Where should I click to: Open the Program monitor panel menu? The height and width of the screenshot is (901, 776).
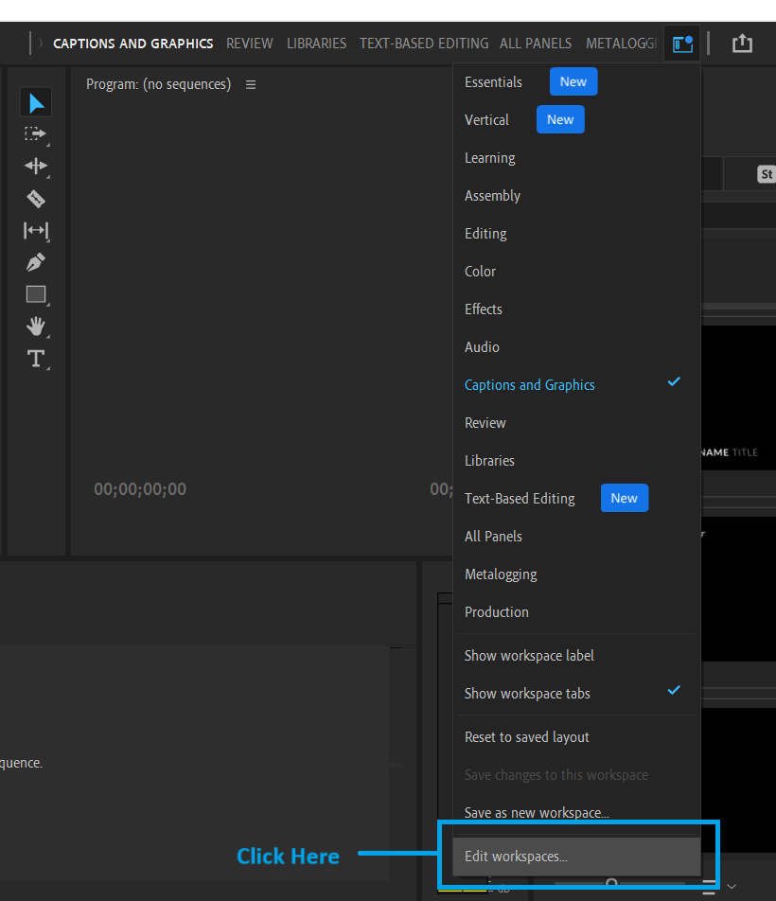point(250,83)
